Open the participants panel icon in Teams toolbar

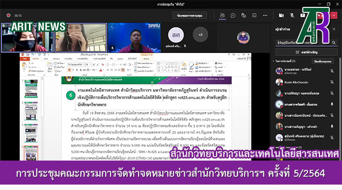pyautogui.click(x=222, y=15)
